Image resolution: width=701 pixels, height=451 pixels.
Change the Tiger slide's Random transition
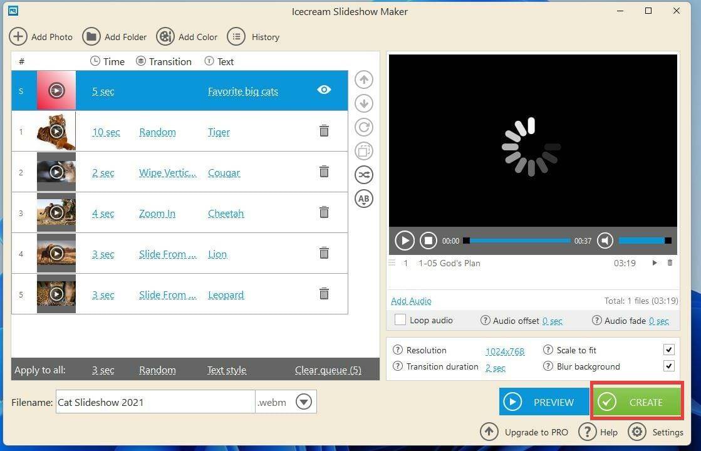point(157,132)
